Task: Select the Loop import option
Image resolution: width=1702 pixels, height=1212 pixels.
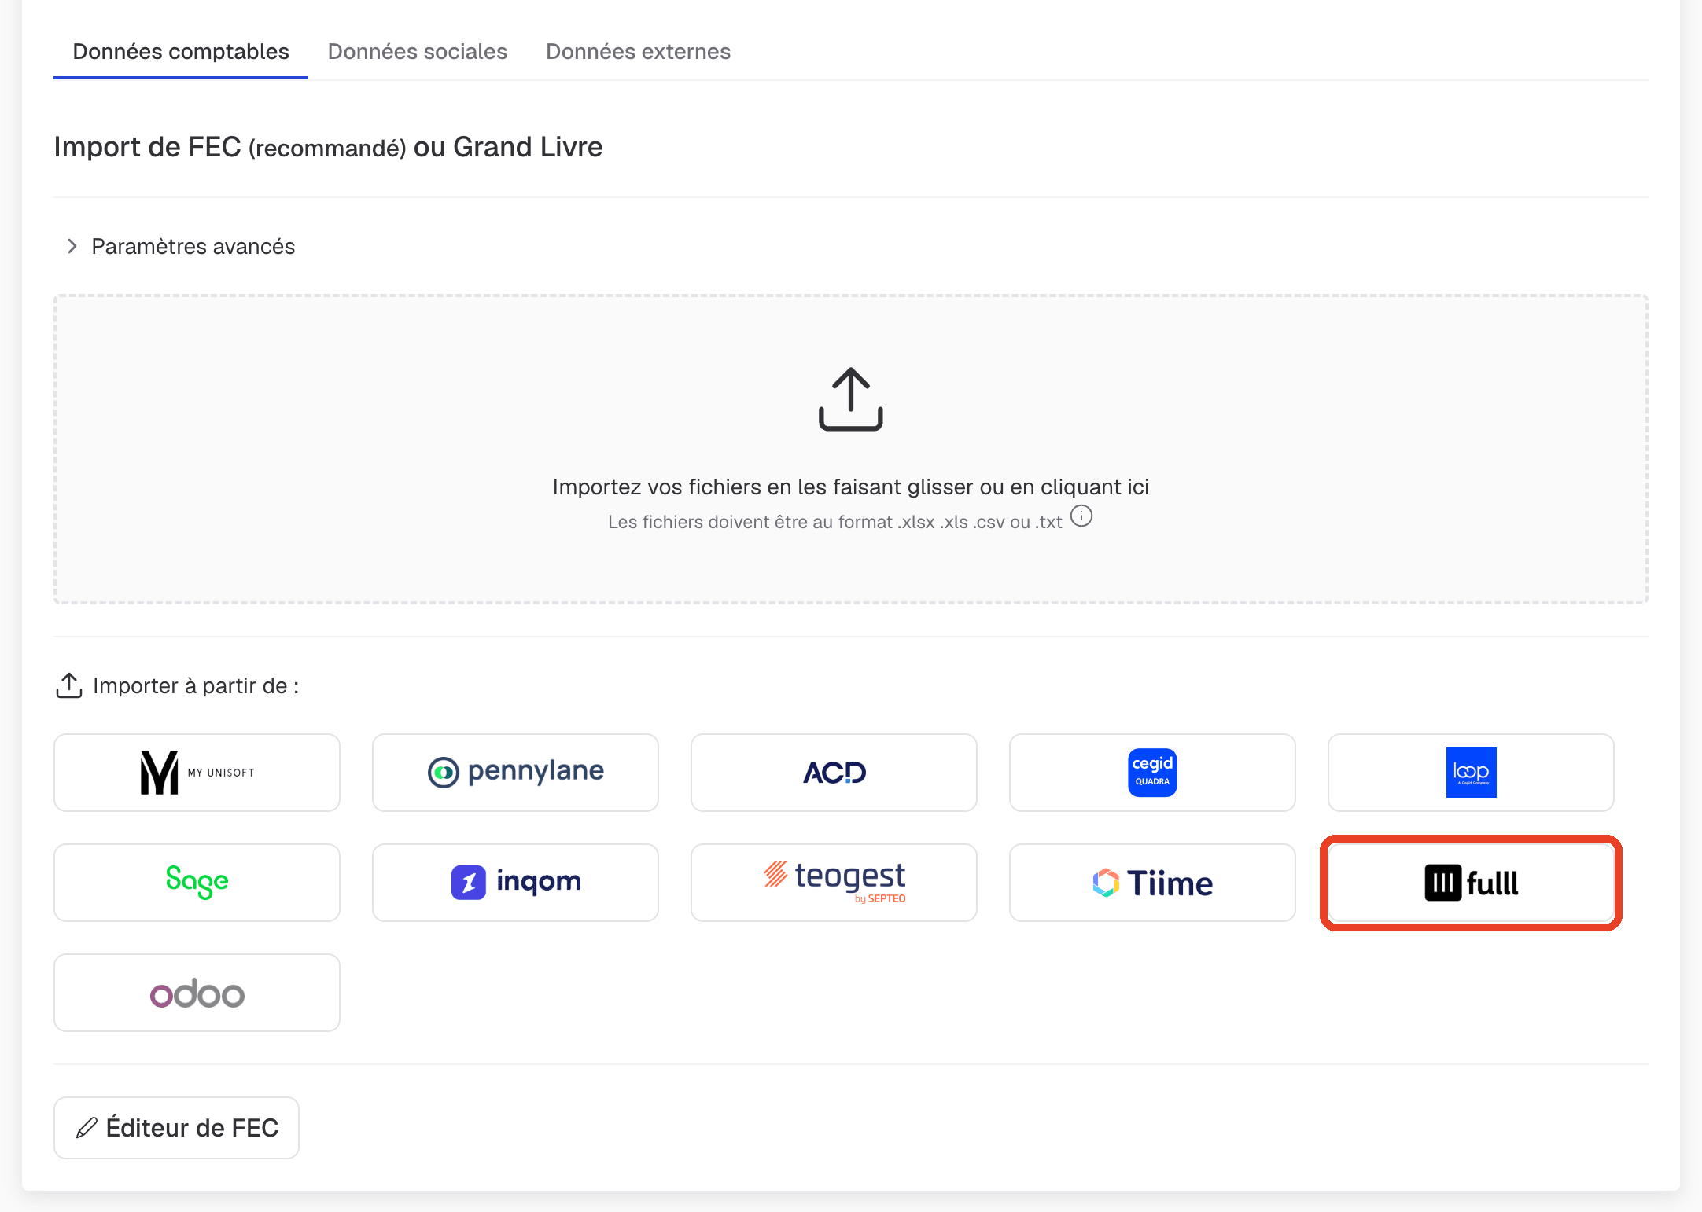Action: coord(1471,773)
